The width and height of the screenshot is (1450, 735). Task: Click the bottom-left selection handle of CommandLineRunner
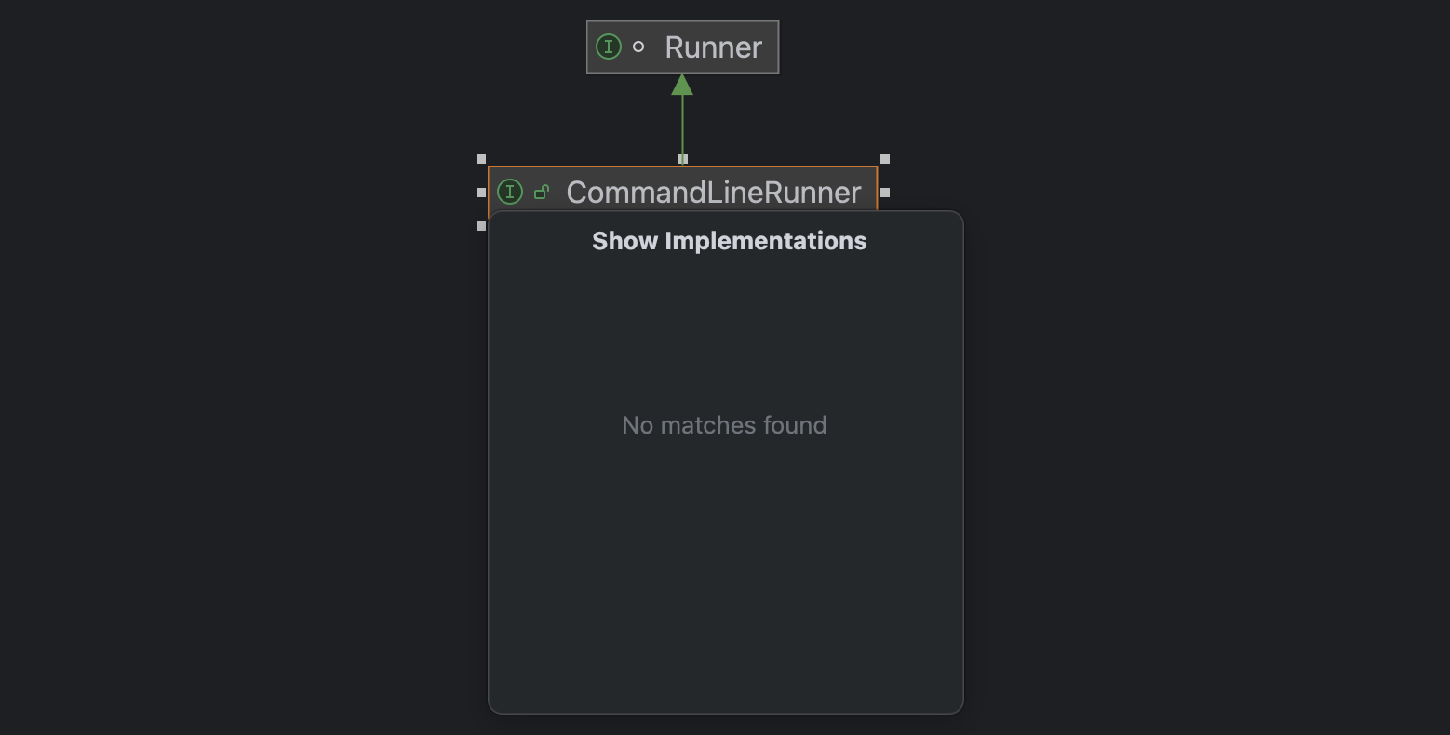pyautogui.click(x=481, y=226)
